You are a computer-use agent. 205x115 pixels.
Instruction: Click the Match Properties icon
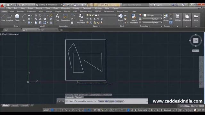click(x=134, y=19)
